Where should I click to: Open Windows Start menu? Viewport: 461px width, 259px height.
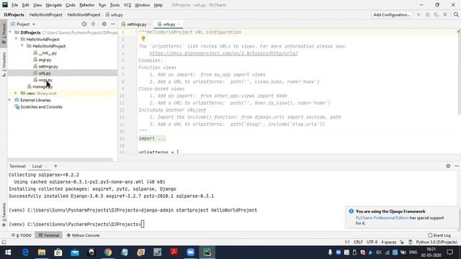tap(8, 253)
